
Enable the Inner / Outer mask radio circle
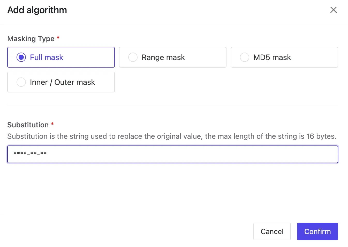click(21, 82)
